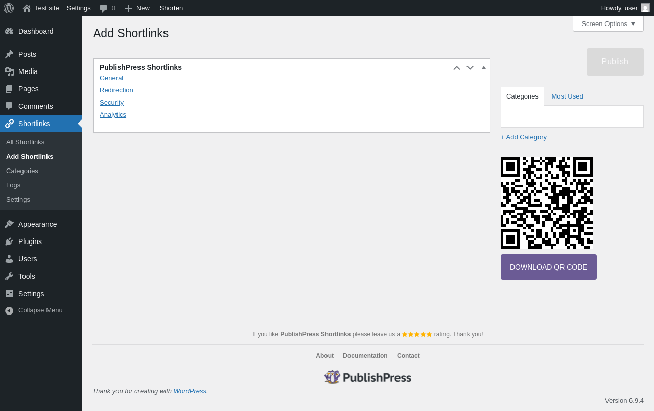Open Categories in the Shortlinks submenu

point(41,171)
